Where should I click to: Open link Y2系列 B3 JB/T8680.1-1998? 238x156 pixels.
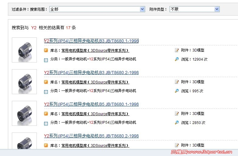(x=91, y=41)
